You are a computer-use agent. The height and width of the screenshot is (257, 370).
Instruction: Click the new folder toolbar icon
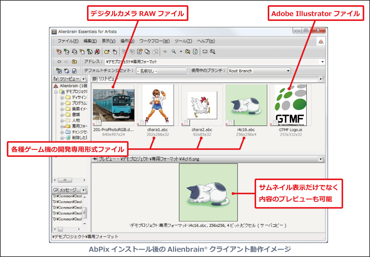click(107, 52)
